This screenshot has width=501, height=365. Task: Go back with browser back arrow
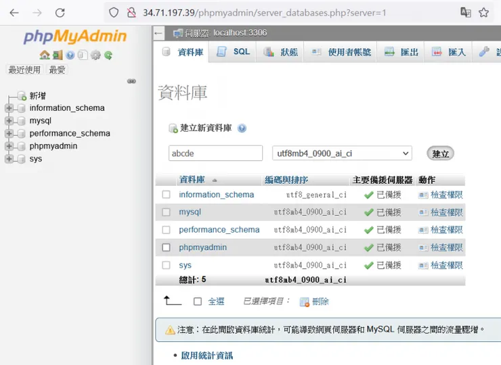click(14, 13)
